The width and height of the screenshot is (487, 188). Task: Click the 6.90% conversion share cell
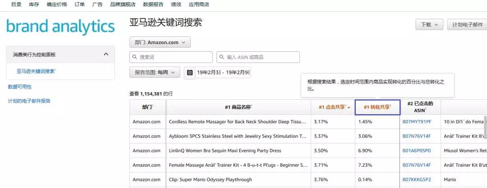(377, 151)
